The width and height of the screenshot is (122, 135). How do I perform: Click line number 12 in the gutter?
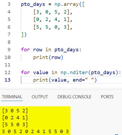point(8,73)
